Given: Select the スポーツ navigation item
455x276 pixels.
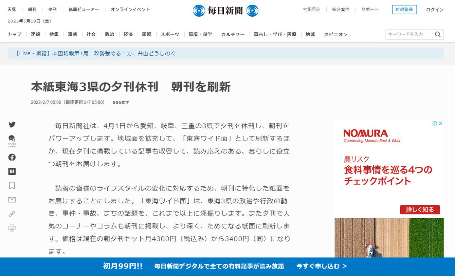Looking at the screenshot, I should 170,34.
